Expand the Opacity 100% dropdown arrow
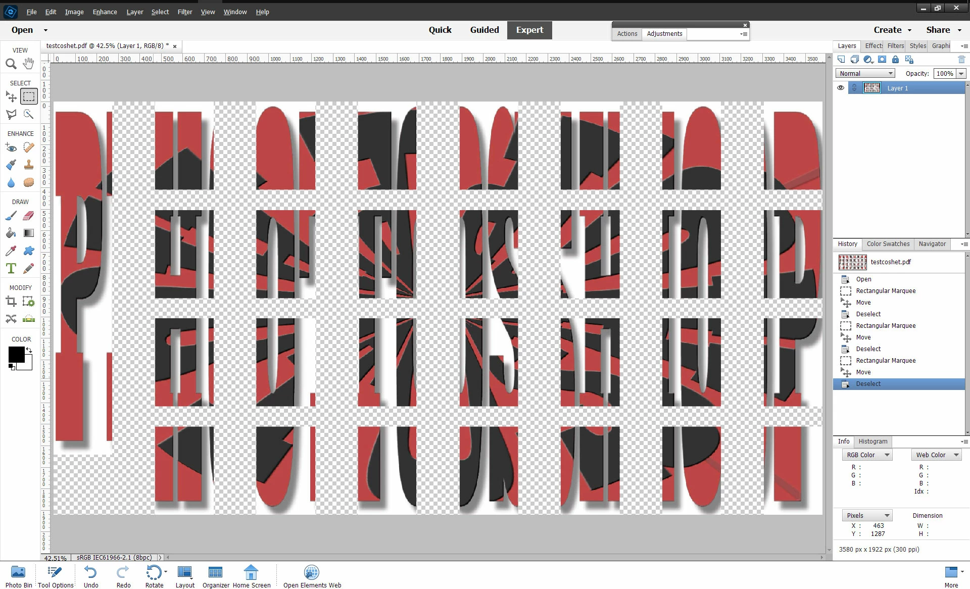970x589 pixels. click(961, 74)
